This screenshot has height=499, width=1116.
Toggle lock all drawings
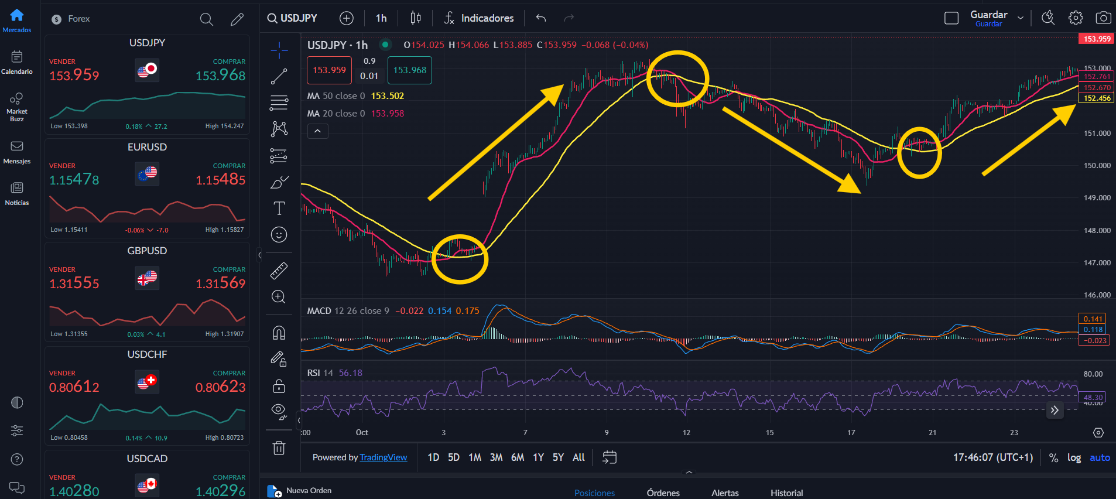tap(279, 385)
